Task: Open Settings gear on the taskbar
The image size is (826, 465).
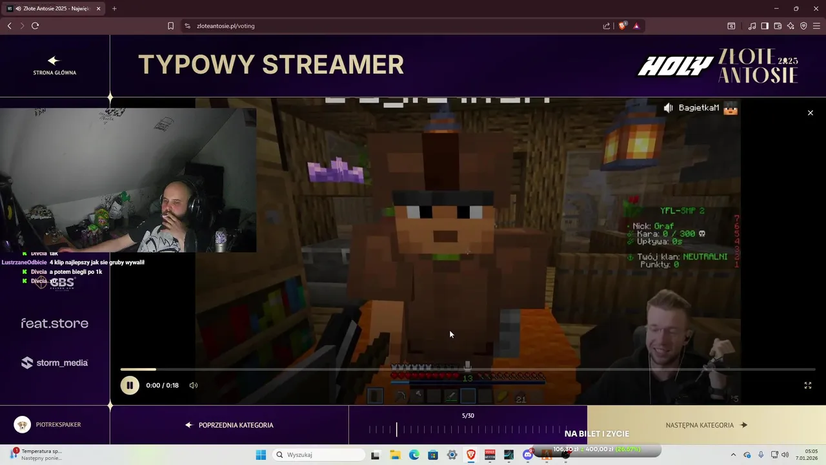Action: pyautogui.click(x=452, y=455)
